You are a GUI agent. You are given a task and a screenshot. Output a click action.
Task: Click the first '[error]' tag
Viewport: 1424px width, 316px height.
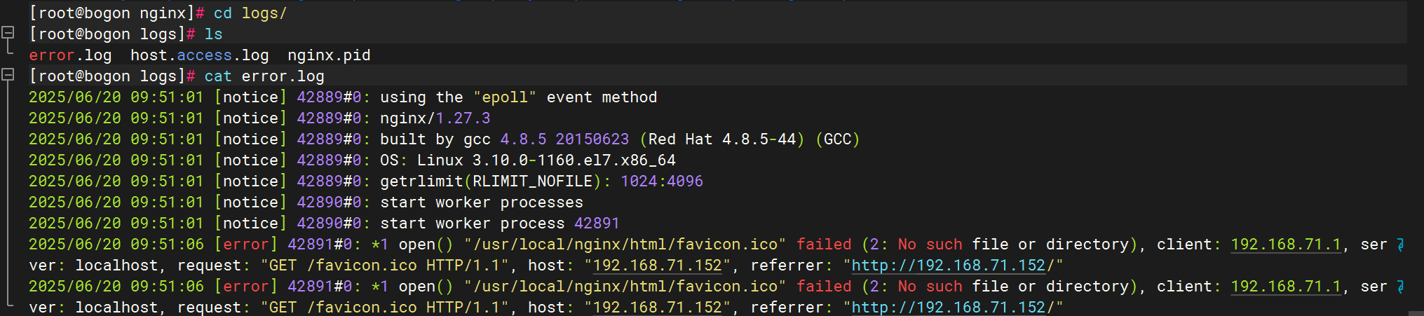coord(246,245)
